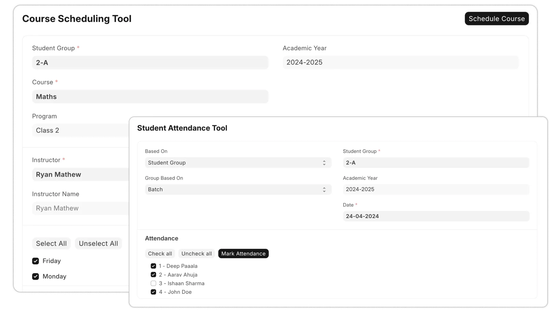
Task: Click the Program field showing Class 2
Action: tap(79, 130)
